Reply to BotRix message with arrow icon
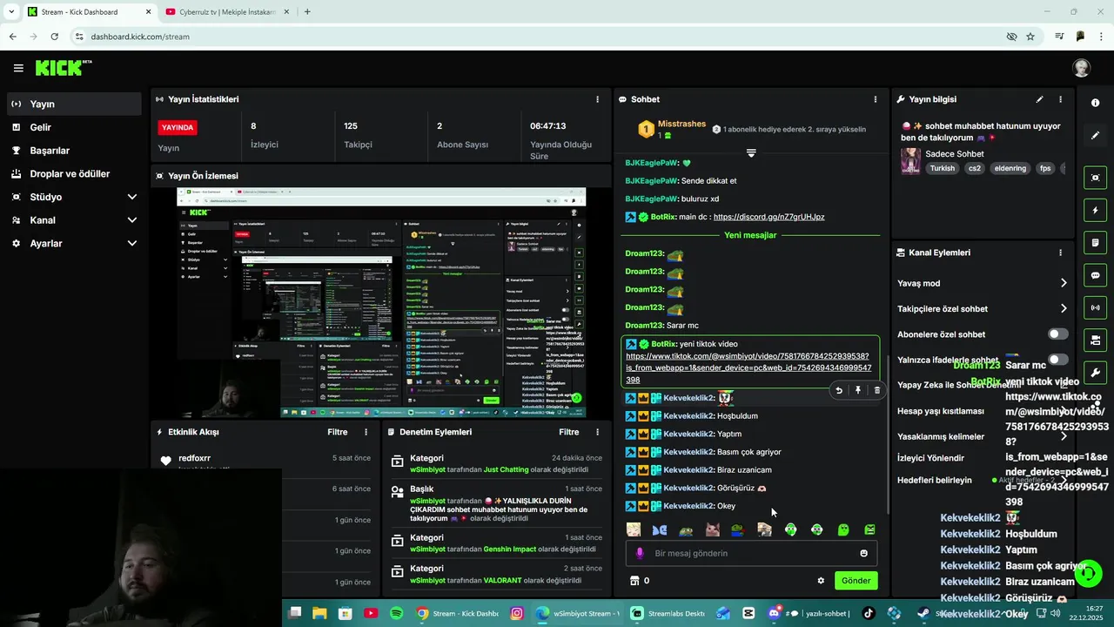 click(x=839, y=390)
